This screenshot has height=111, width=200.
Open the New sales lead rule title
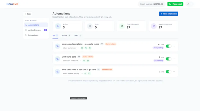(x=79, y=69)
